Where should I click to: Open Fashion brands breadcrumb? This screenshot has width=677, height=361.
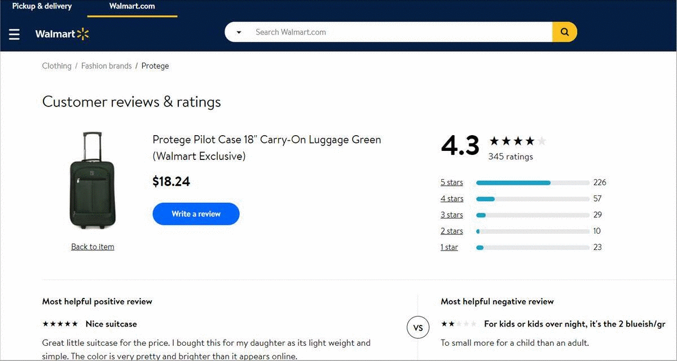click(x=106, y=66)
